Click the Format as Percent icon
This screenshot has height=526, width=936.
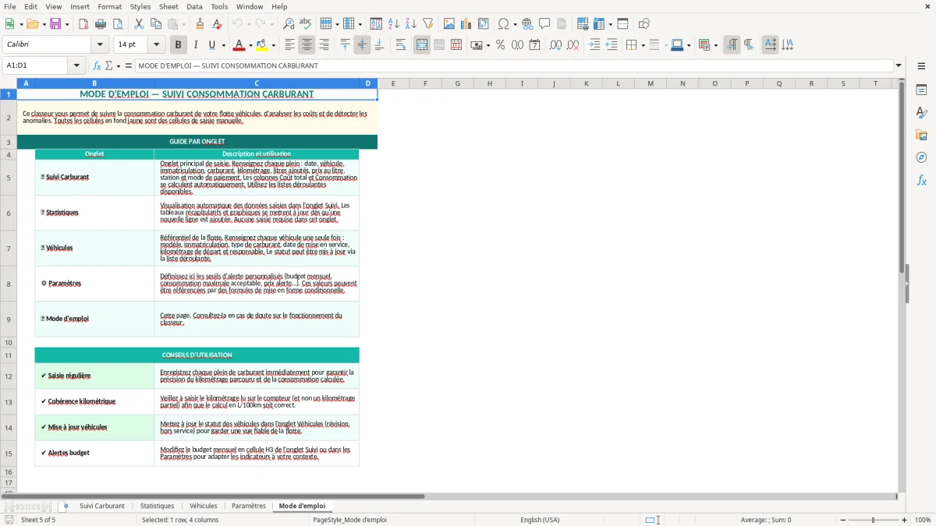[x=500, y=45]
